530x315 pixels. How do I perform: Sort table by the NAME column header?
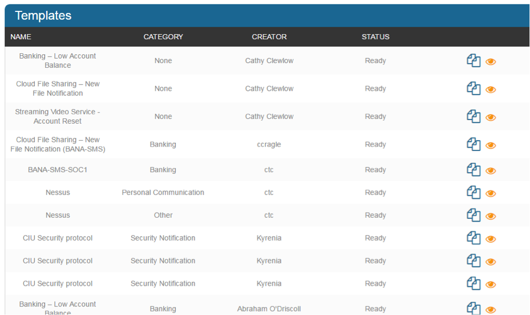tap(21, 37)
